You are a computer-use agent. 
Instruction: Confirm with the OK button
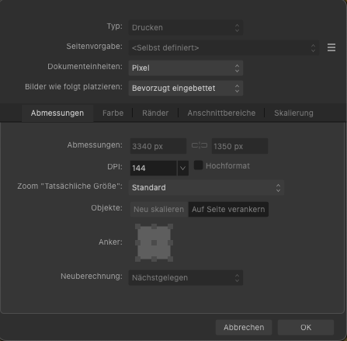(x=306, y=327)
